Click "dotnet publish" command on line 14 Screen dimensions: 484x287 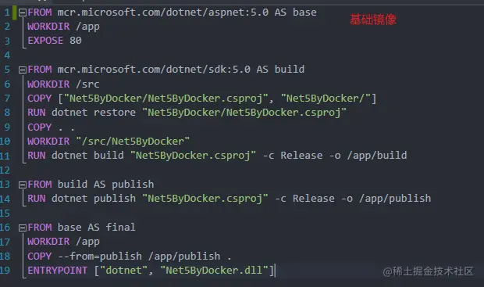click(x=94, y=199)
